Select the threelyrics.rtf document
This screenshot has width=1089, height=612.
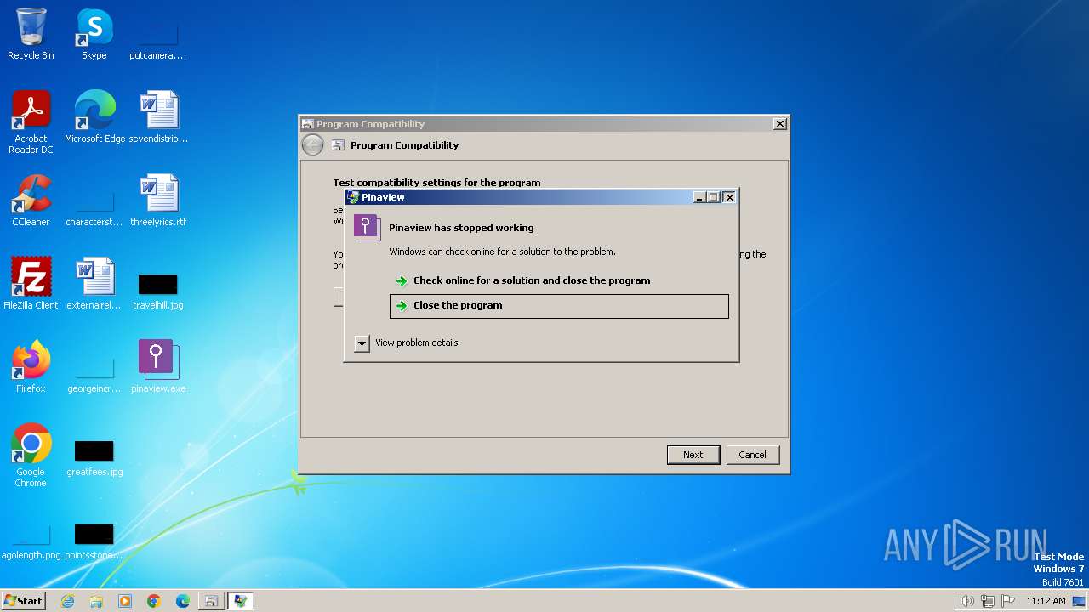158,201
